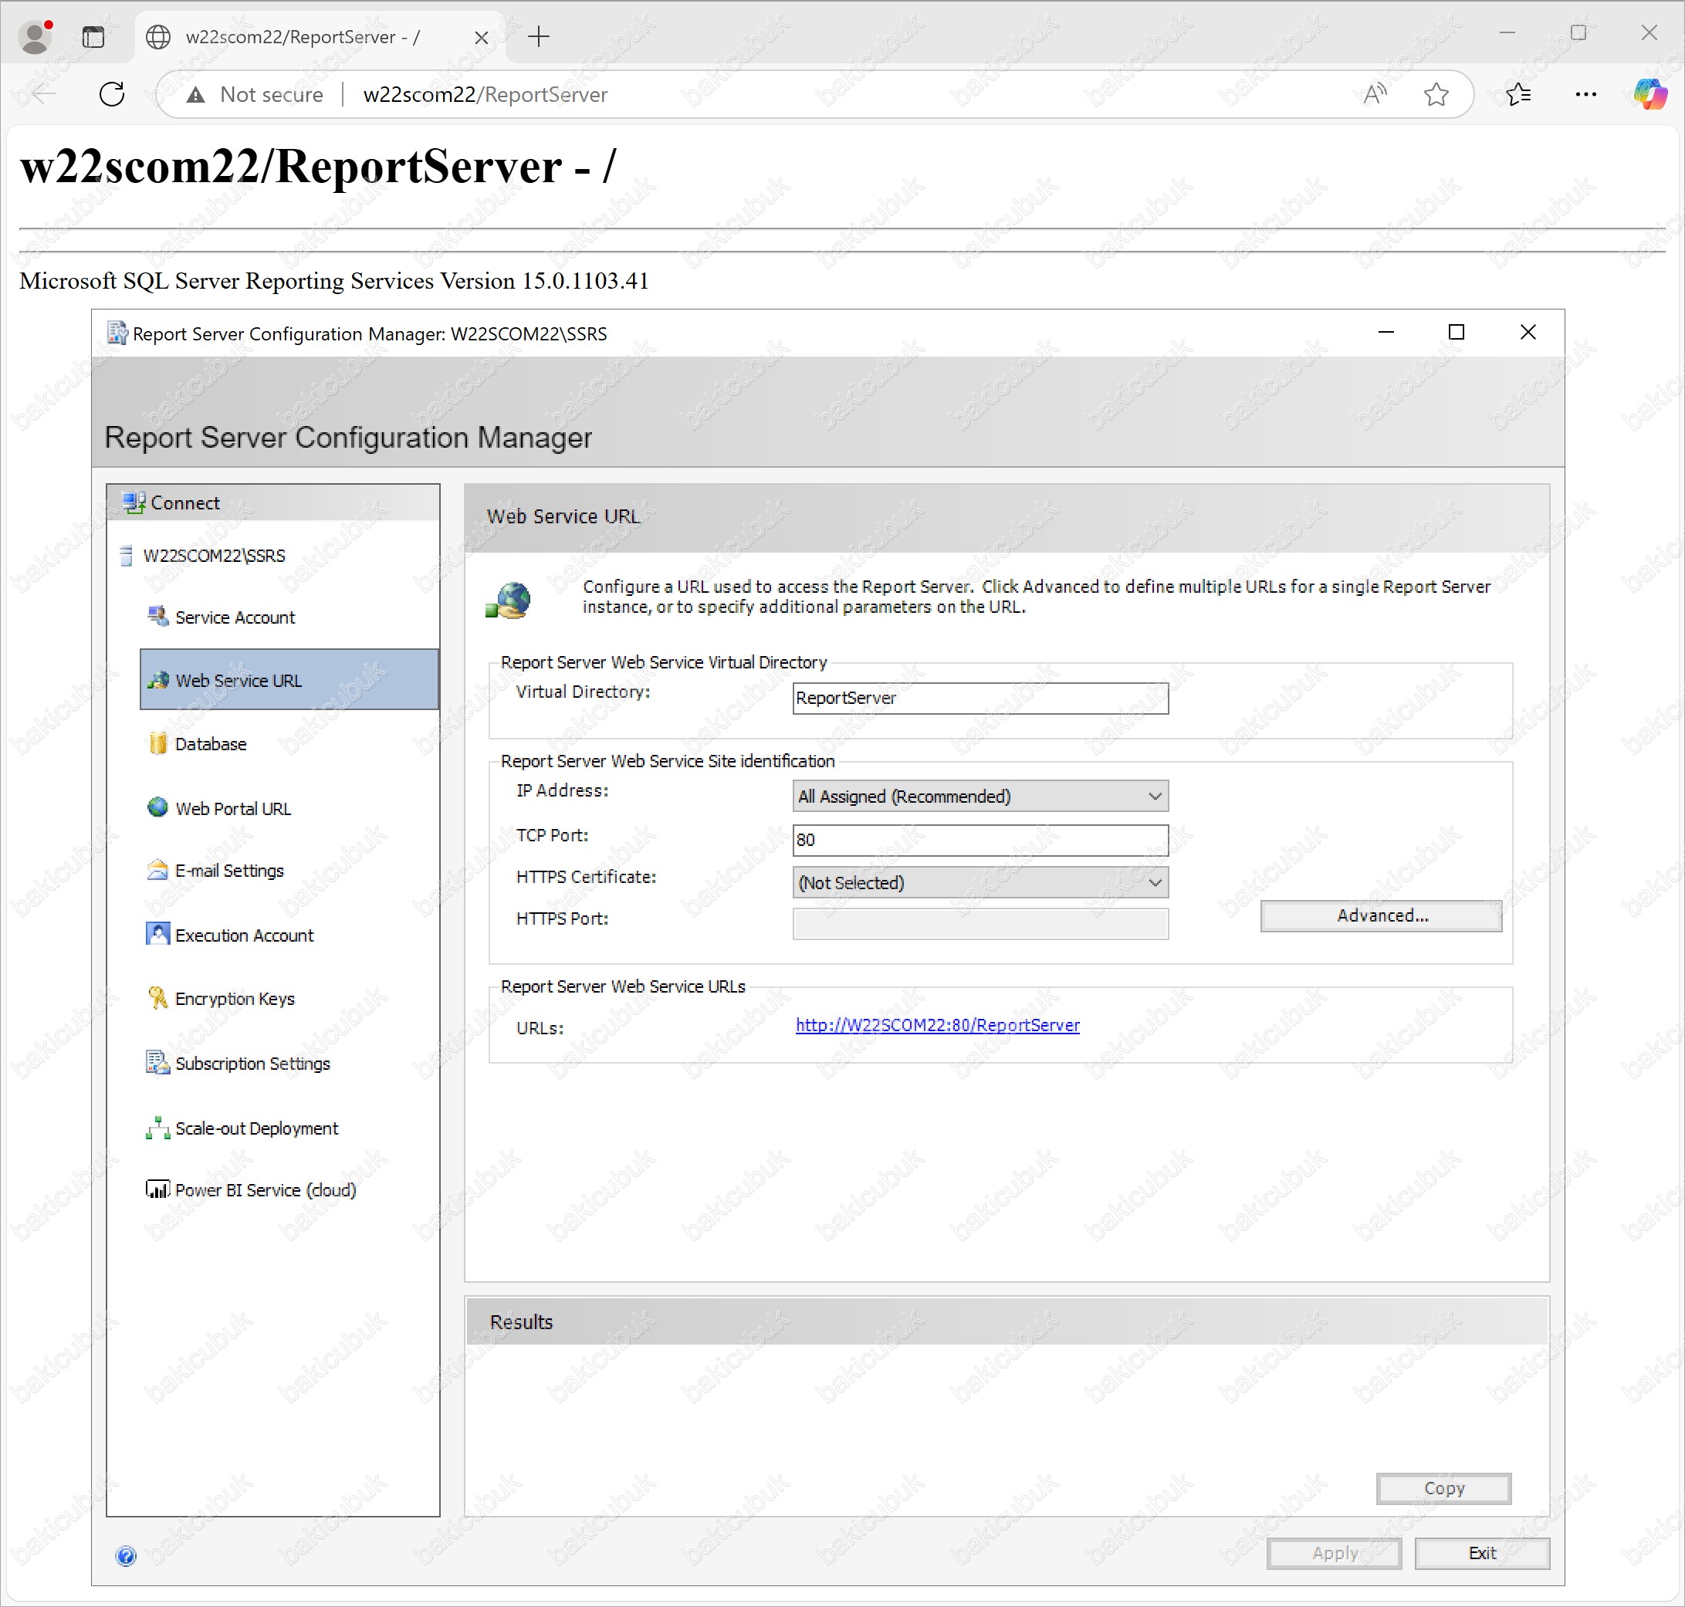This screenshot has width=1685, height=1607.
Task: Click the Report Server Configuration Manager title icon
Action: point(117,333)
